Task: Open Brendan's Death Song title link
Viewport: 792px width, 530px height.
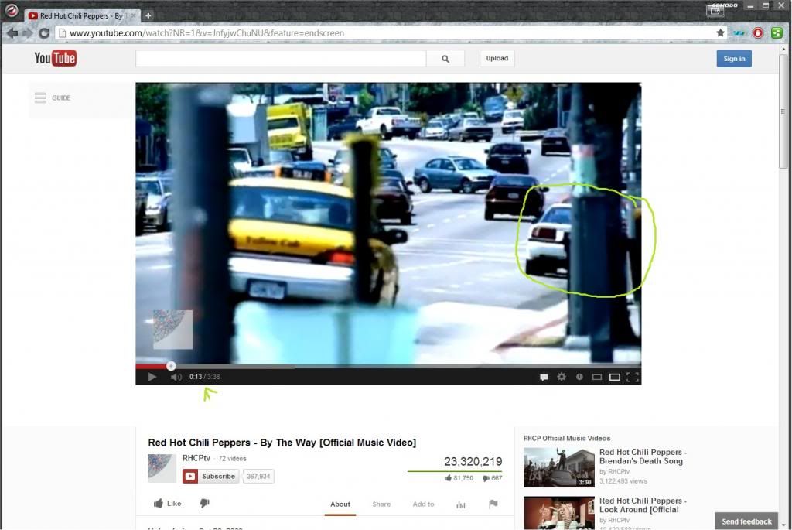Action: pos(643,456)
